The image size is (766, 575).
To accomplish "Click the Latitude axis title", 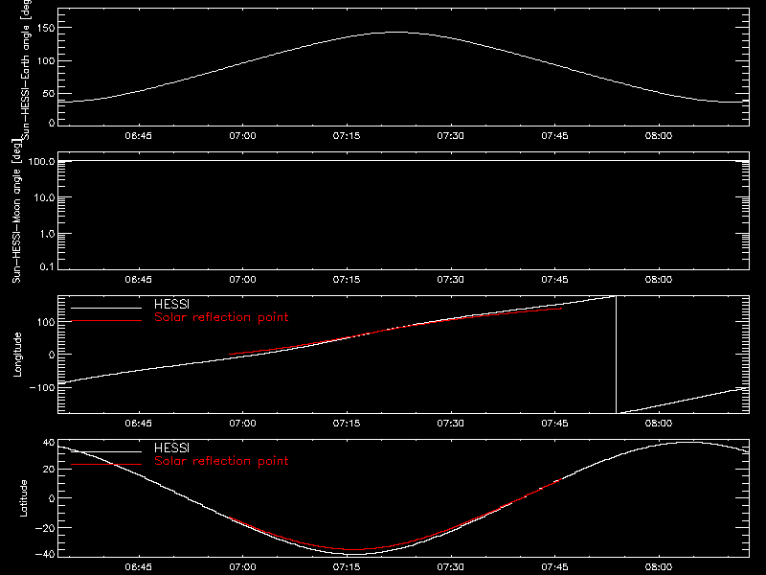I will click(x=23, y=498).
